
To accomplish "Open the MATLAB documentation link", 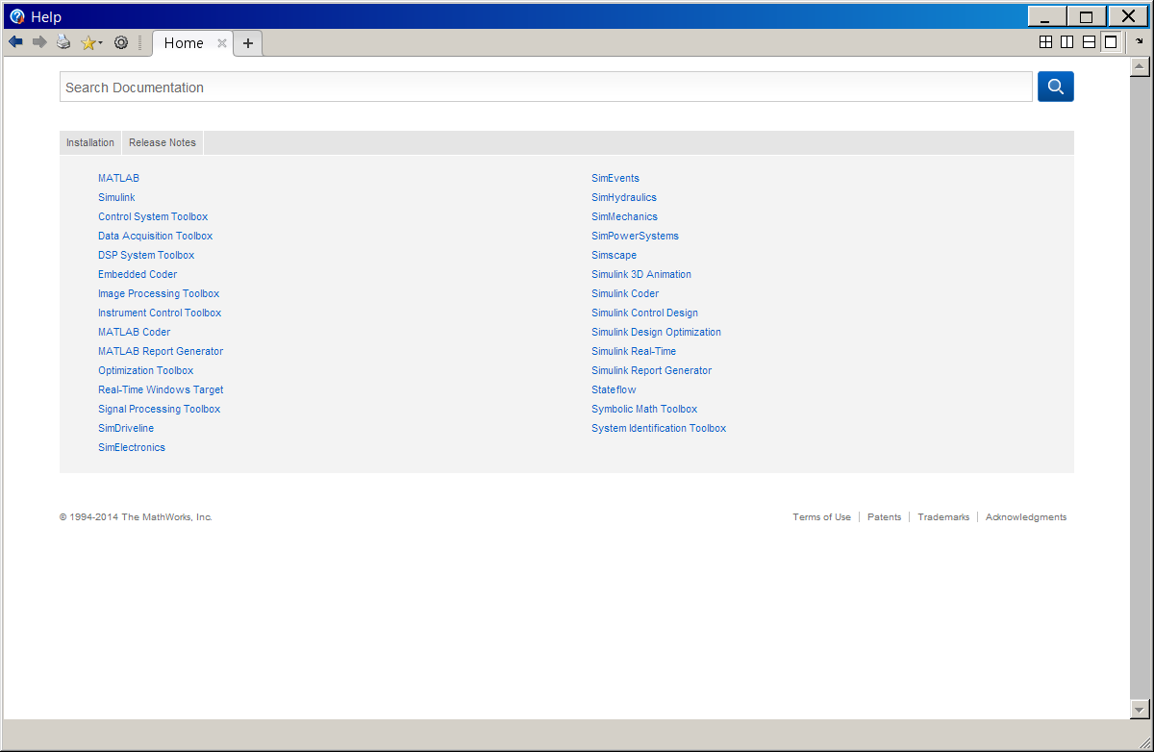I will tap(118, 178).
